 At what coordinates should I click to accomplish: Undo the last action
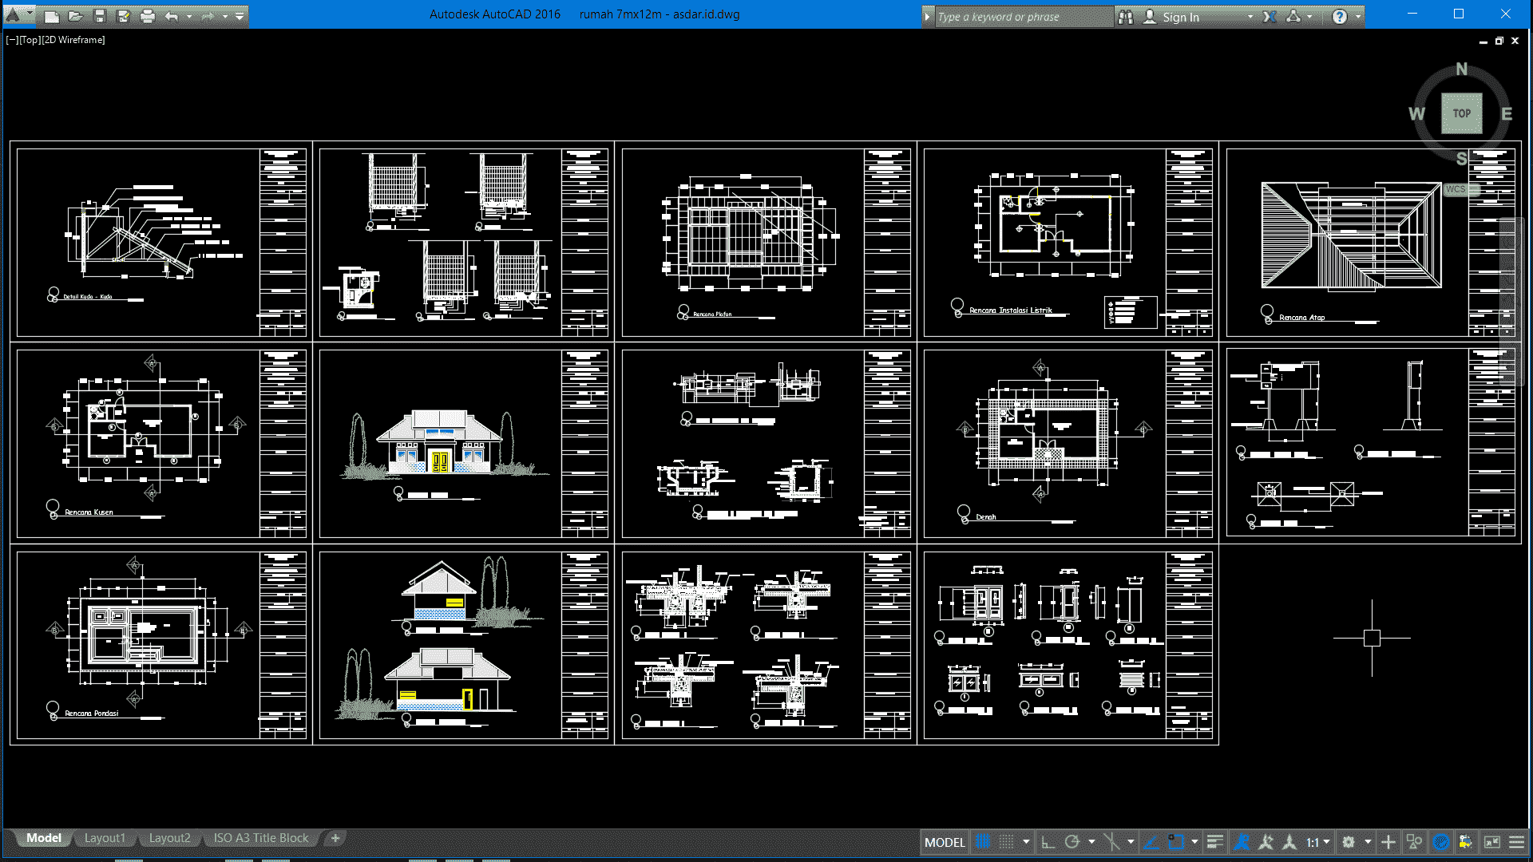coord(172,16)
